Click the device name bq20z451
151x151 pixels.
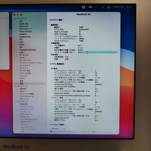pos(84,29)
